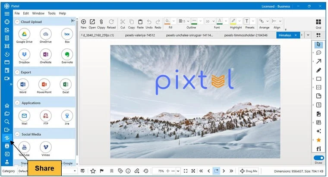Open the zoom level dropdown

click(178, 171)
